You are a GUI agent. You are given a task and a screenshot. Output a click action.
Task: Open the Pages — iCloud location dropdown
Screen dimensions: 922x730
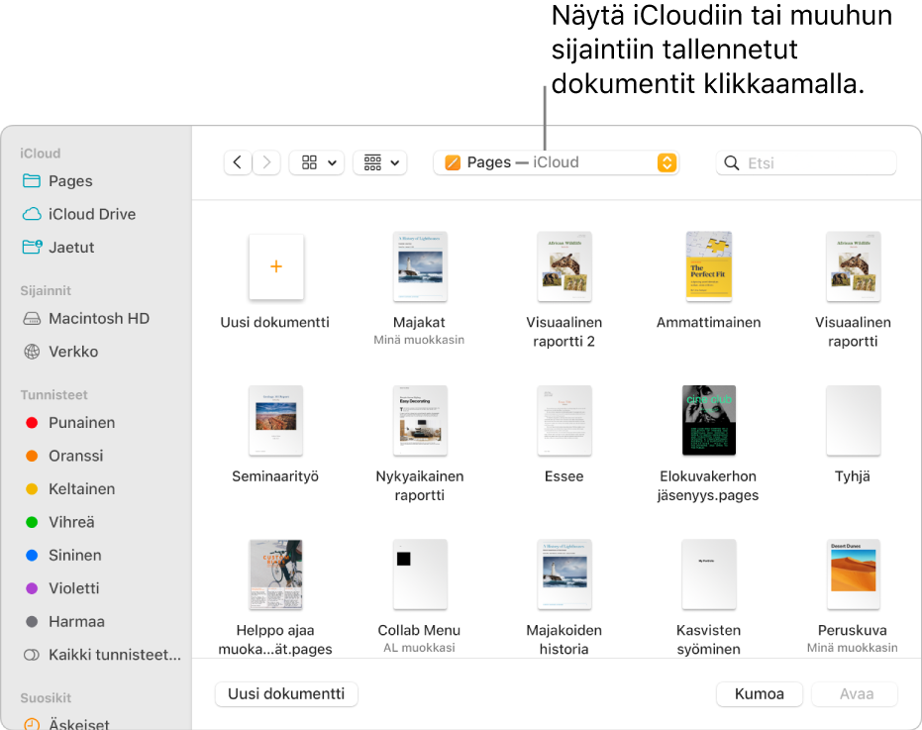(x=556, y=162)
